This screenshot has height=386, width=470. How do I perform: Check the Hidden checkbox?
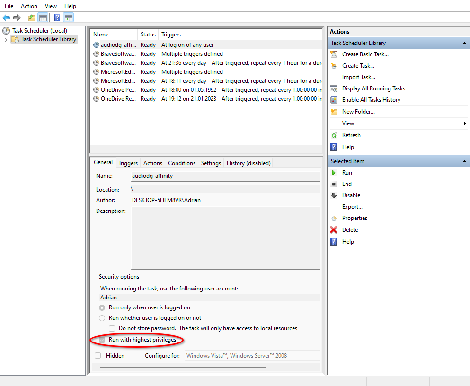tap(98, 355)
